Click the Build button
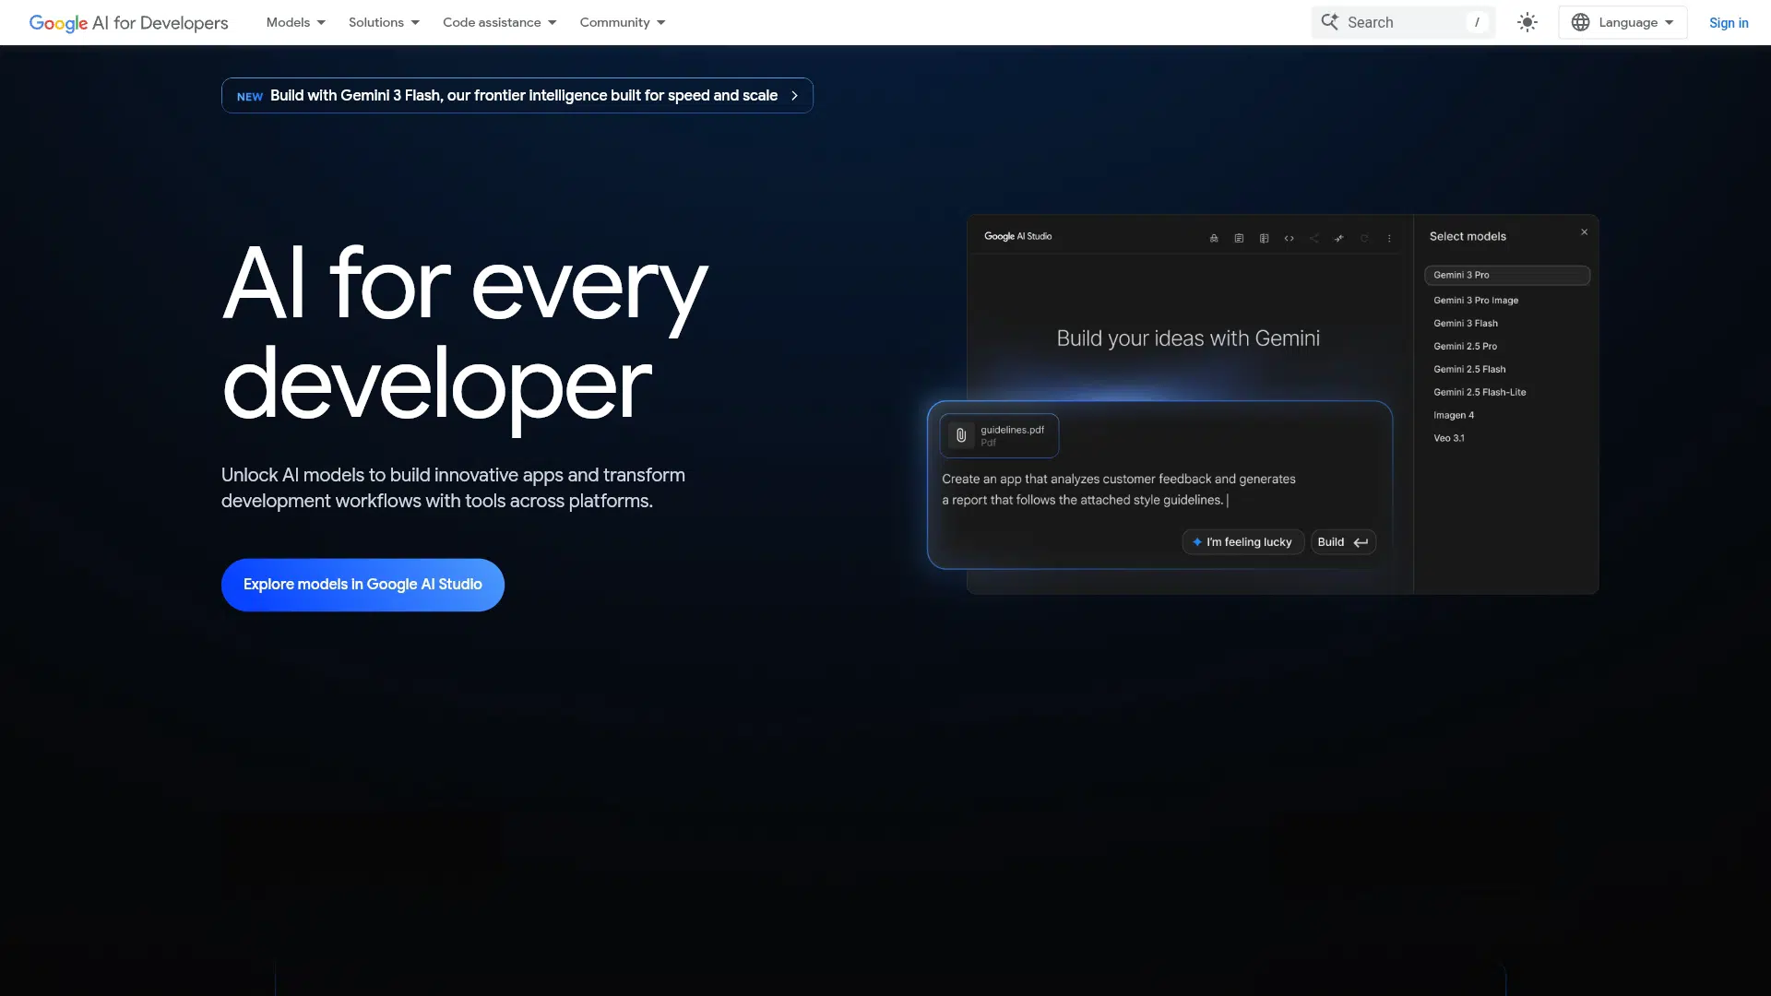The width and height of the screenshot is (1771, 996). tap(1343, 542)
